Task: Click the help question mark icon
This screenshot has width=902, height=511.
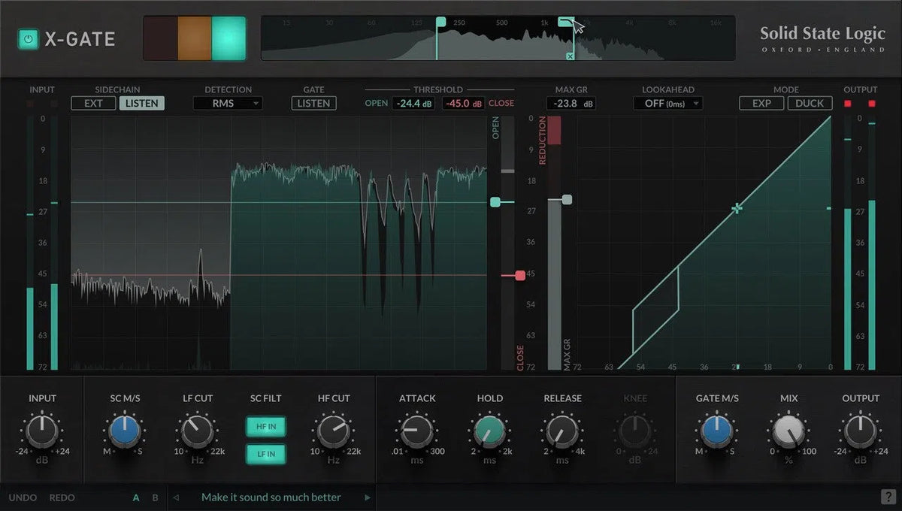Action: (887, 497)
